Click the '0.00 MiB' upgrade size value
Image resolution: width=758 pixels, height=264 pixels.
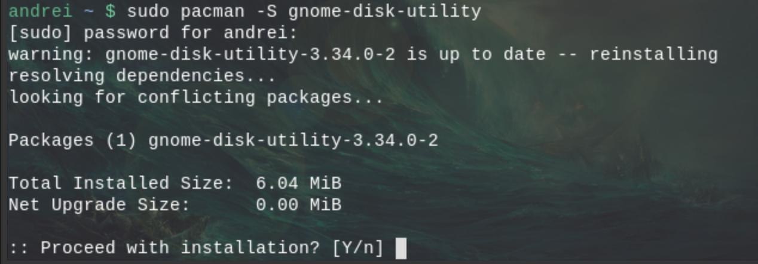298,205
